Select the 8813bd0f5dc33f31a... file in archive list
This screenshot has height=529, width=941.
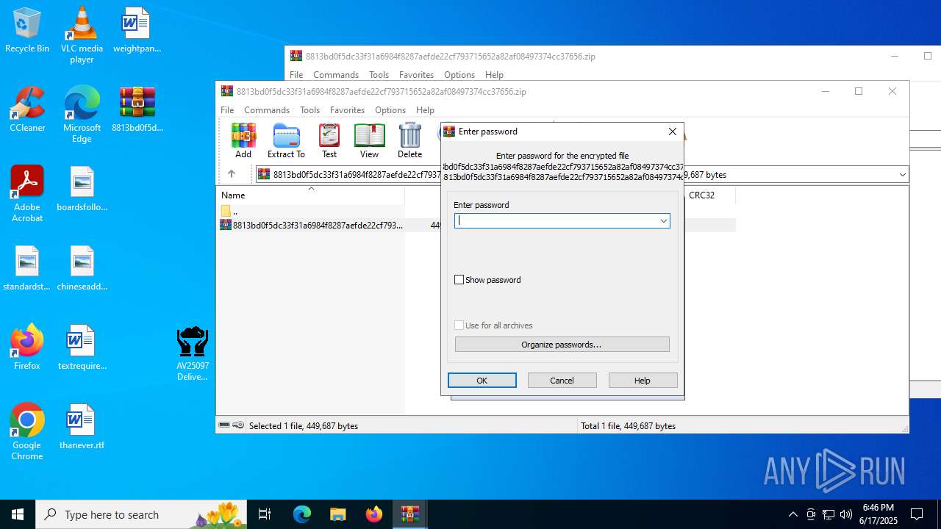coord(312,225)
